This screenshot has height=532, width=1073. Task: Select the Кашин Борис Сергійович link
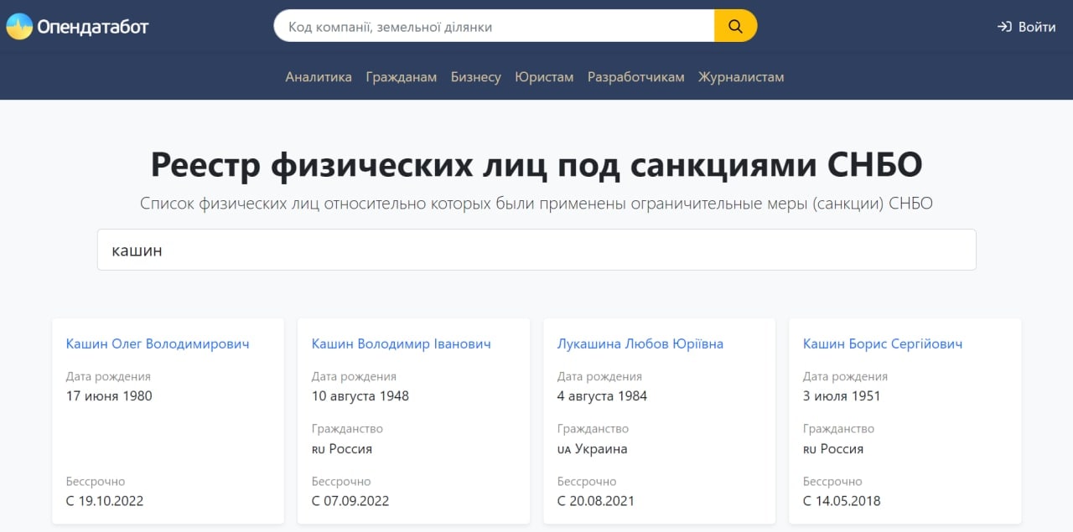click(882, 343)
